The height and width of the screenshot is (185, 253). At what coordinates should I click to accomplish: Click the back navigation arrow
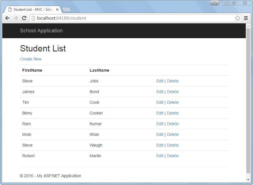7,18
